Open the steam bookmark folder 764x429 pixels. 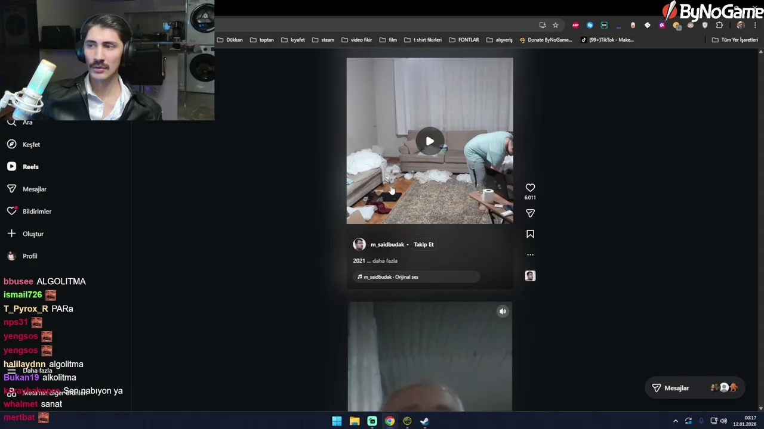click(x=323, y=40)
